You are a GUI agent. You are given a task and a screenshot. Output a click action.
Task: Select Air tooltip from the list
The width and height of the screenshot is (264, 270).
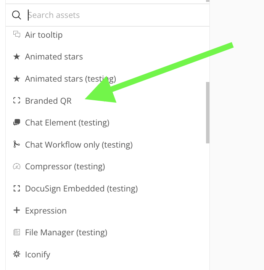click(44, 35)
